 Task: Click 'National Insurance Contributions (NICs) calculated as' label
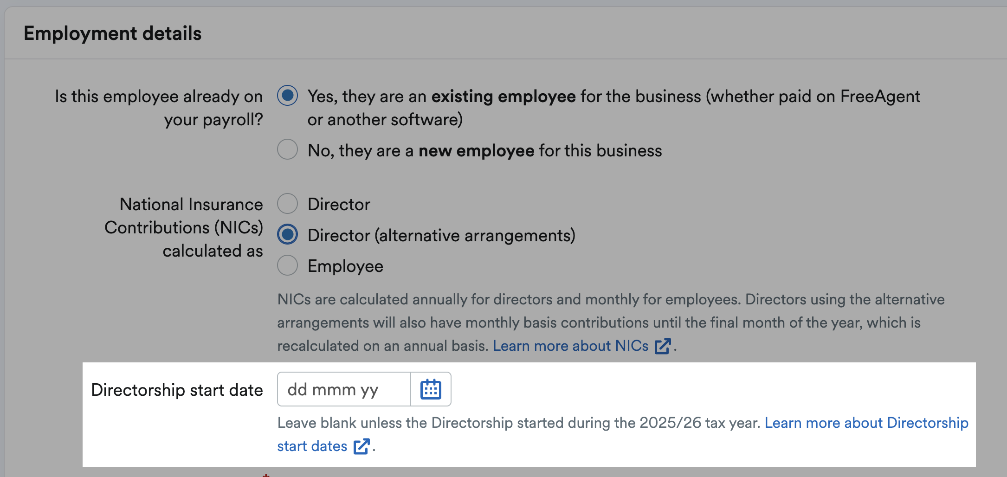click(x=184, y=227)
